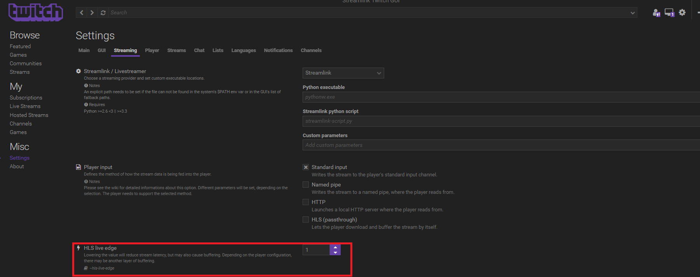Enable the HLS (passthrough) option
The width and height of the screenshot is (700, 277).
coord(306,220)
